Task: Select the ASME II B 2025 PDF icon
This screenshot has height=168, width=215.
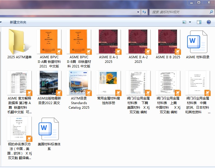Action: point(168,42)
